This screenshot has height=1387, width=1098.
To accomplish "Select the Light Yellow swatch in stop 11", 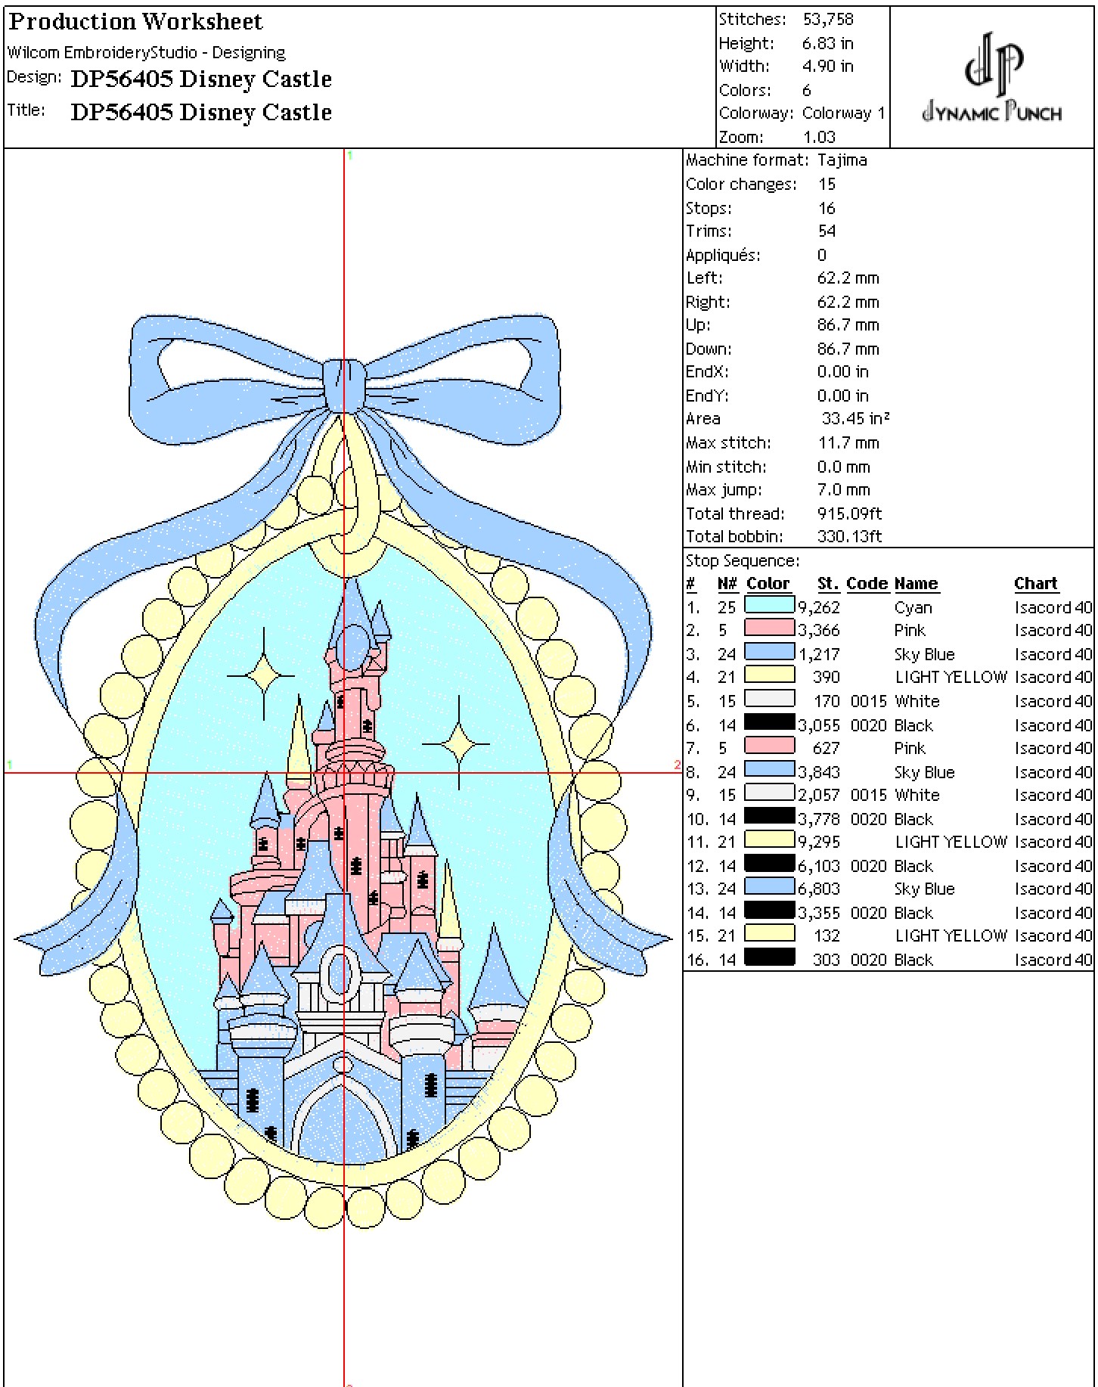I will (769, 839).
